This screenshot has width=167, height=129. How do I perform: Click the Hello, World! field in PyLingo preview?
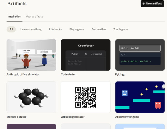[140, 48]
